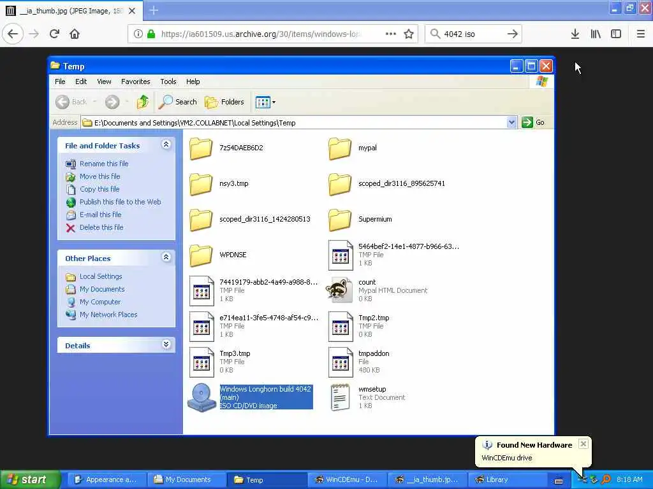This screenshot has height=489, width=653.
Task: Open browser downloads panel
Action: pos(575,34)
